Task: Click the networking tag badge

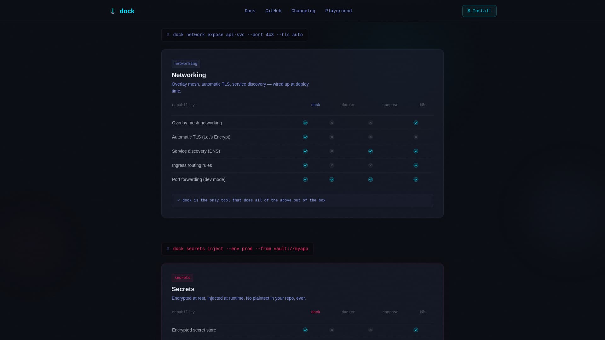Action: coord(186,64)
